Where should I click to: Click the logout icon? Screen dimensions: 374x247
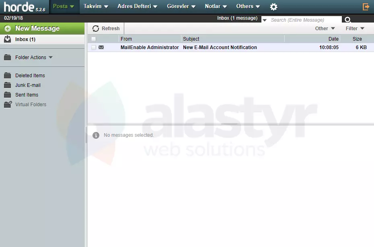click(366, 7)
